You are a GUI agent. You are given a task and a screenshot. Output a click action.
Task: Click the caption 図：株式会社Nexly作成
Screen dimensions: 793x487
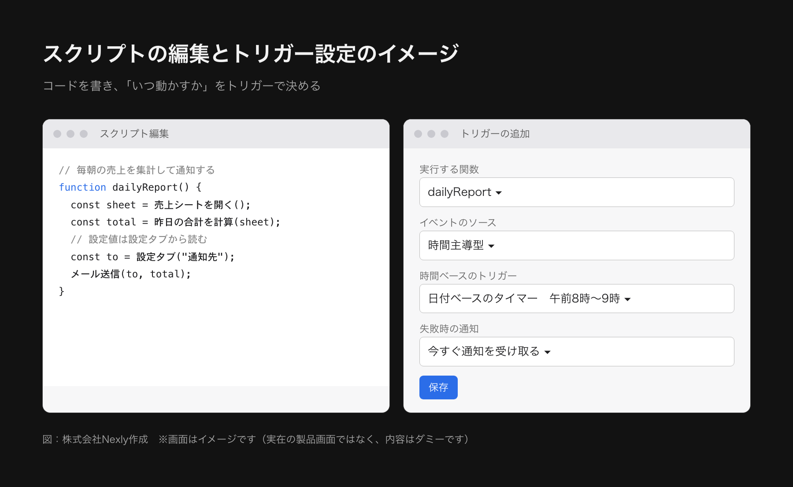95,439
